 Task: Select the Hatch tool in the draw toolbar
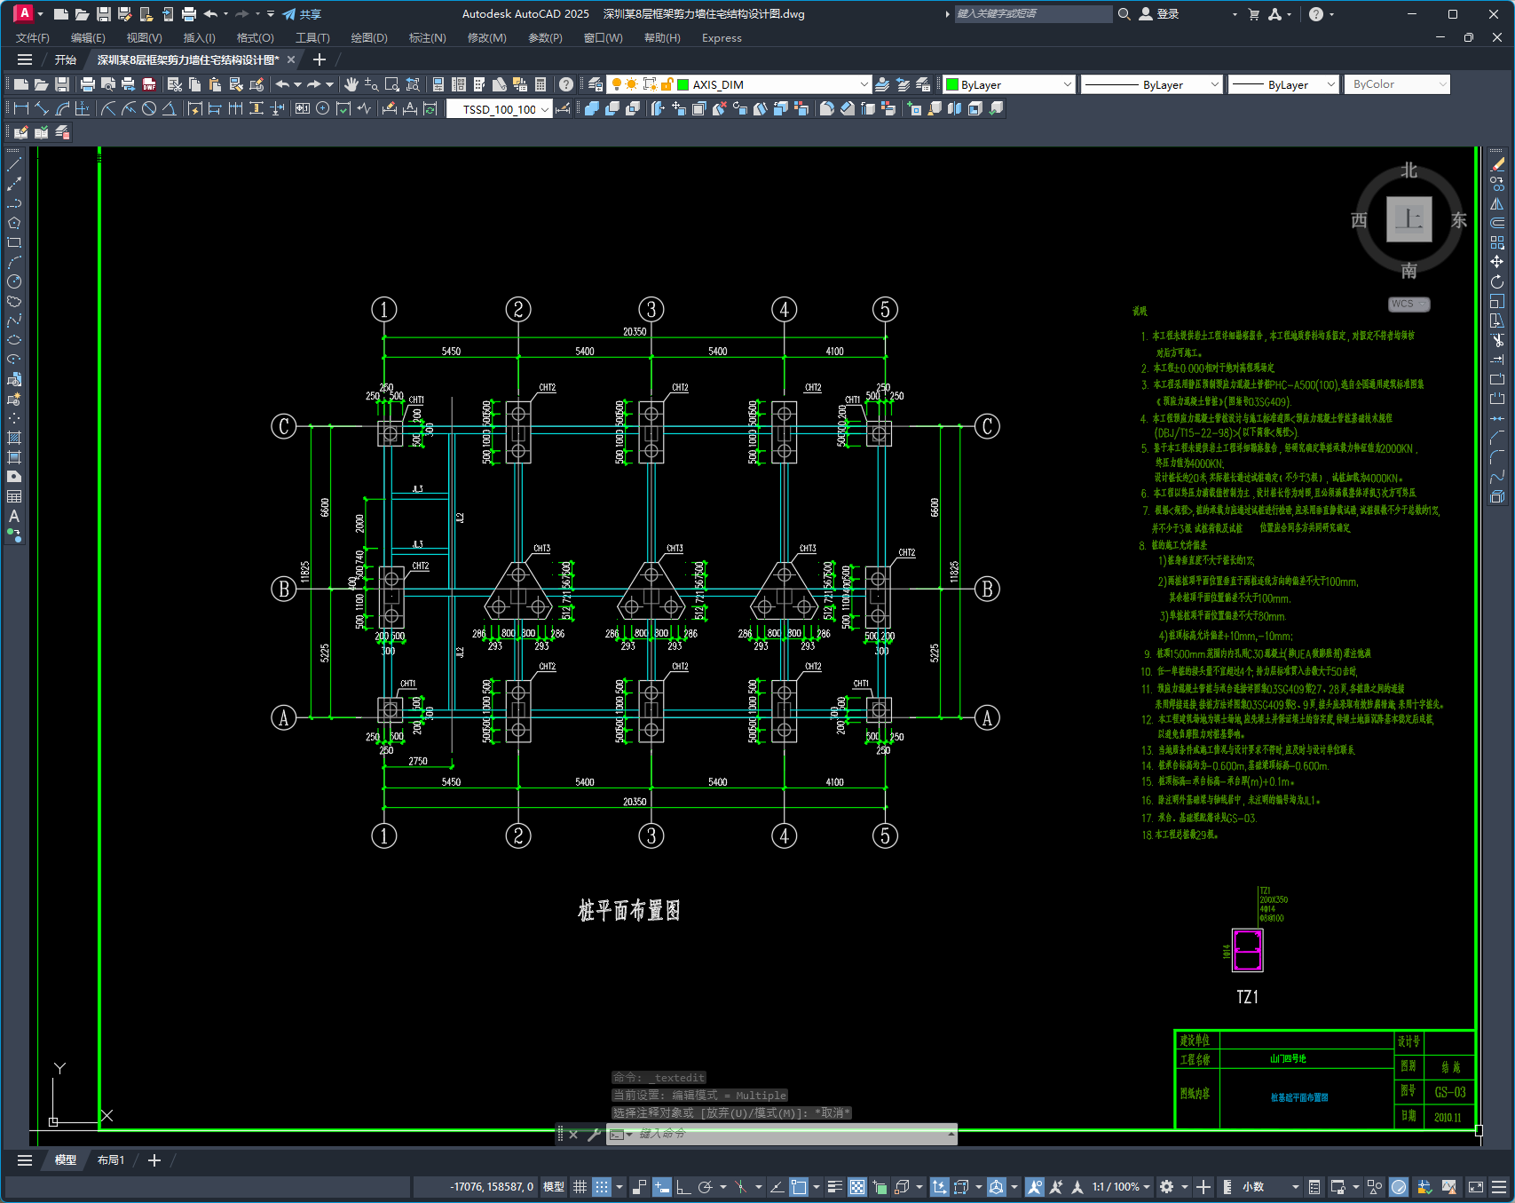click(14, 438)
